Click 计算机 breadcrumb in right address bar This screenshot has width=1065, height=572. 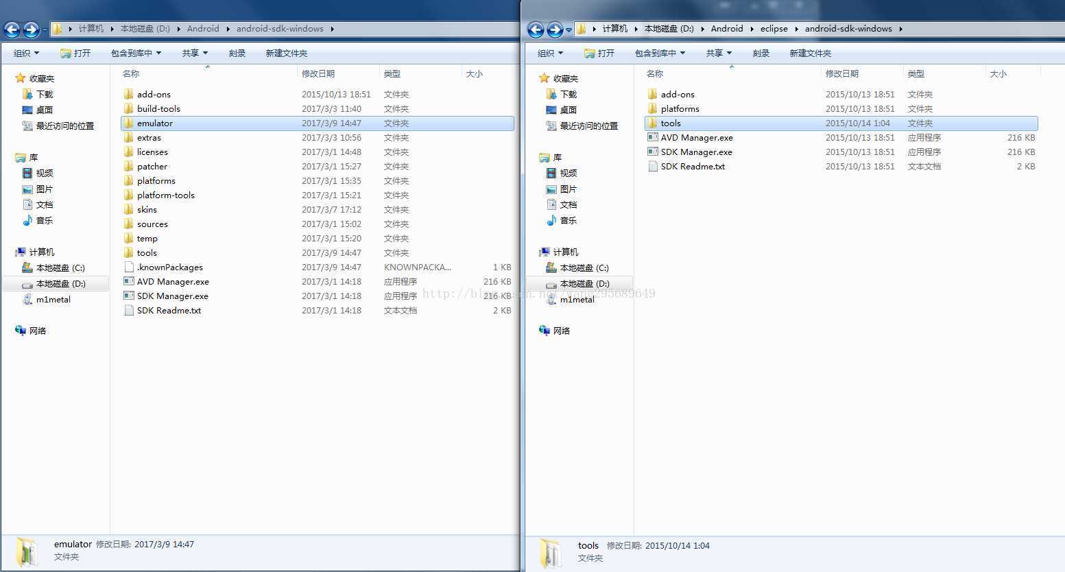tap(614, 29)
